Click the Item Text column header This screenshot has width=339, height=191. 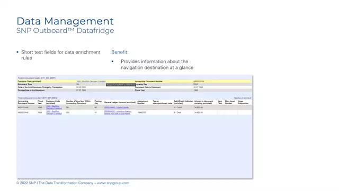pos(220,102)
